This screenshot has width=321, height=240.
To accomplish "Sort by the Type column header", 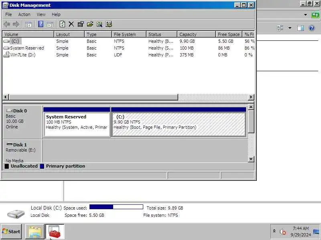I will (98, 34).
